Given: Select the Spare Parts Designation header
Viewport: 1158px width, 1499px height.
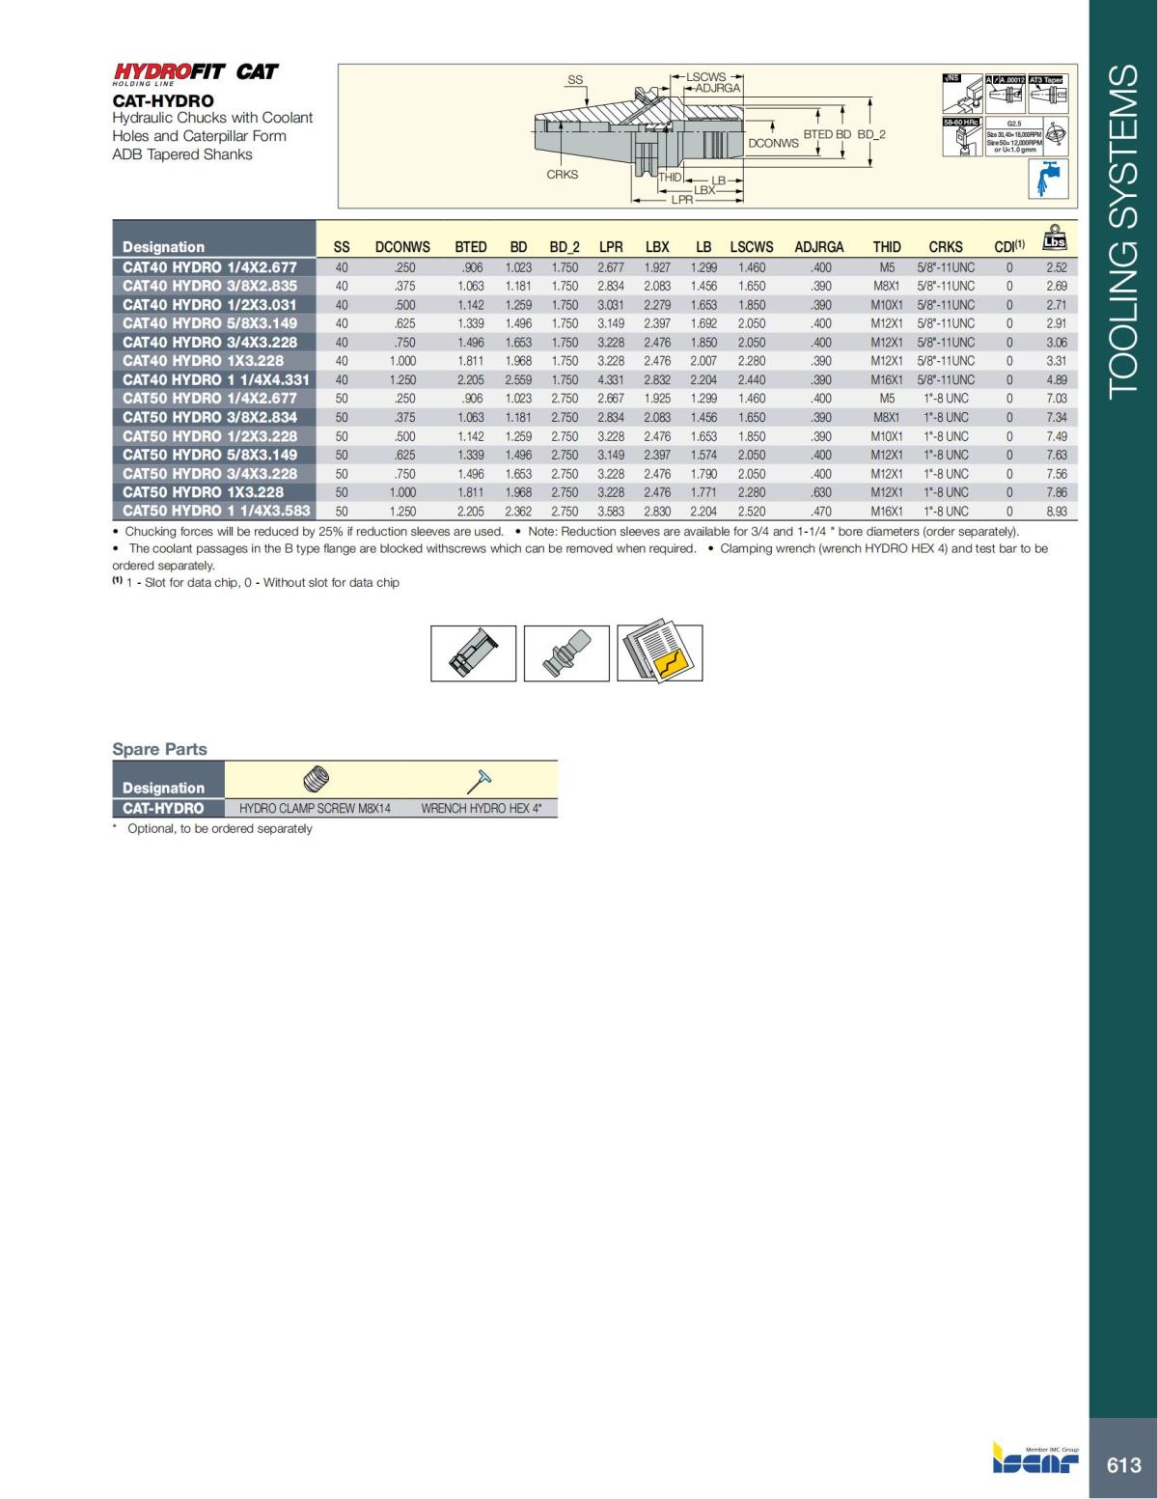Looking at the screenshot, I should (166, 789).
